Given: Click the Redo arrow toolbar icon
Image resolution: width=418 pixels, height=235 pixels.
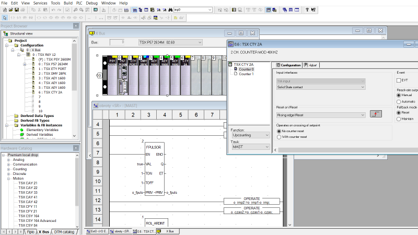Looking at the screenshot, I should pos(59,10).
